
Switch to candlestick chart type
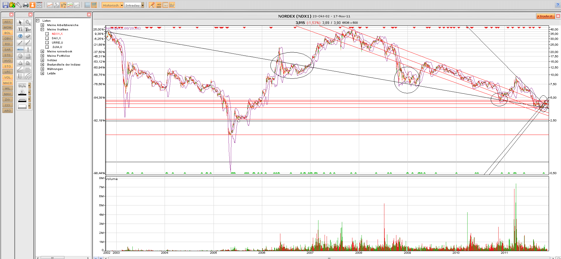[63, 5]
